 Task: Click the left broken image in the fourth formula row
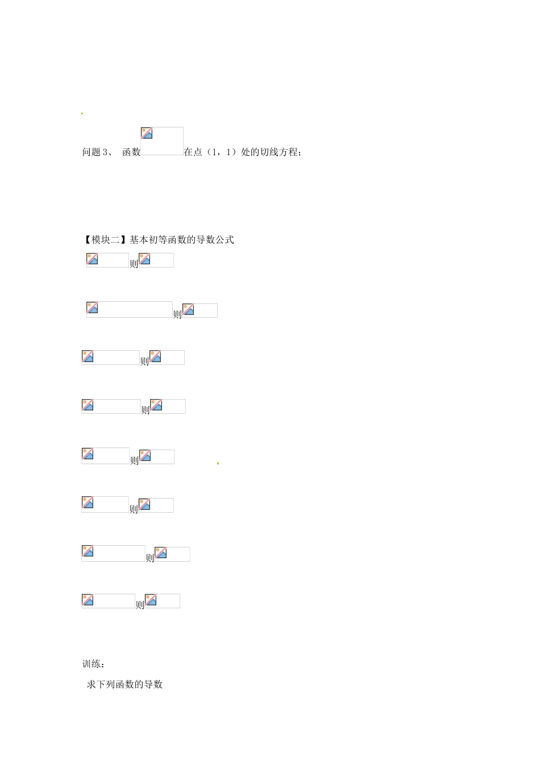(x=111, y=406)
